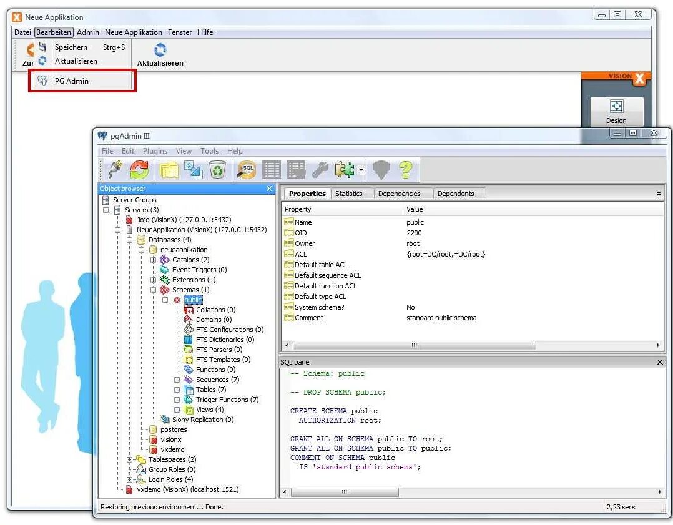Select Event Triggers (0) in tree
673x525 pixels.
199,270
